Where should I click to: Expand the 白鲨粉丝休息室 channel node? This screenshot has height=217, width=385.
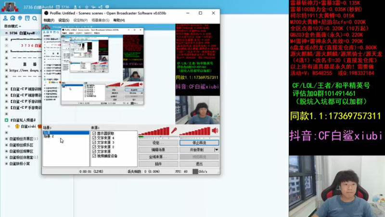6,158
